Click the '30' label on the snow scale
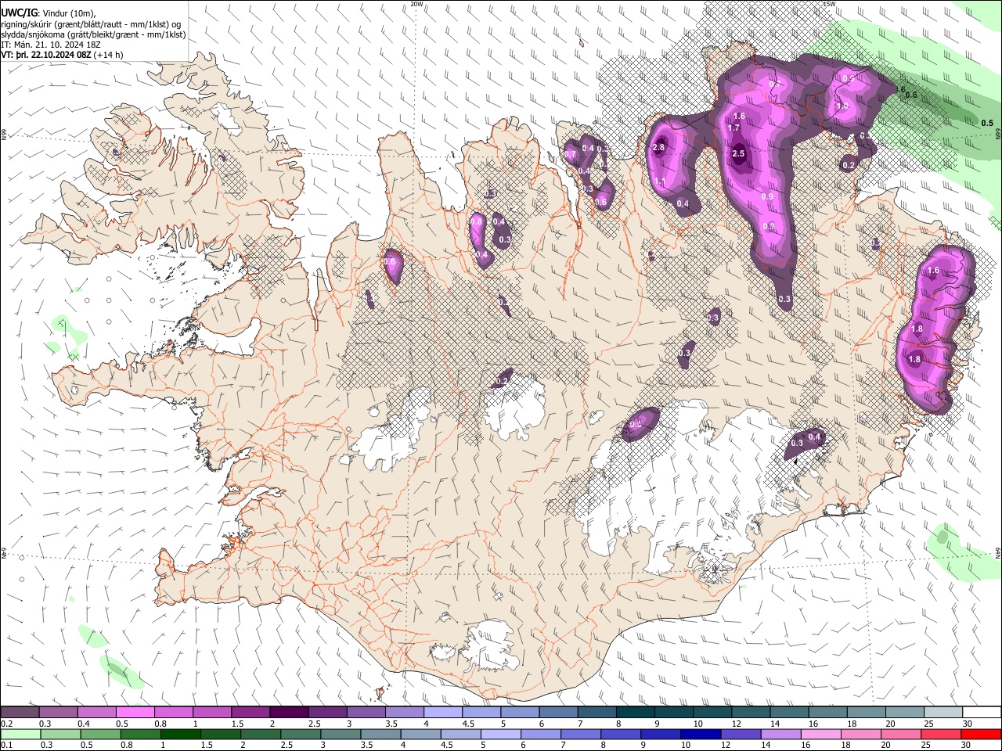 coord(966,724)
